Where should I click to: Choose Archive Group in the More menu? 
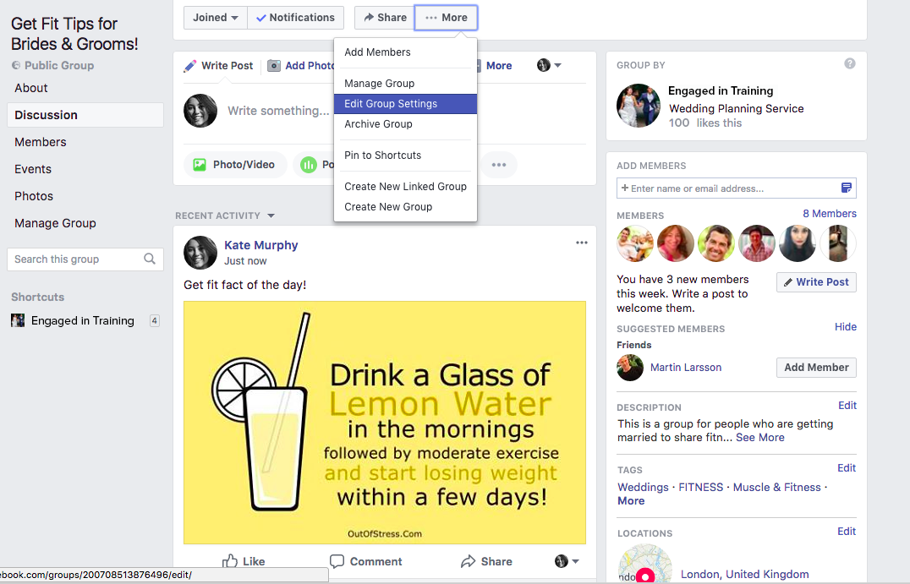378,124
